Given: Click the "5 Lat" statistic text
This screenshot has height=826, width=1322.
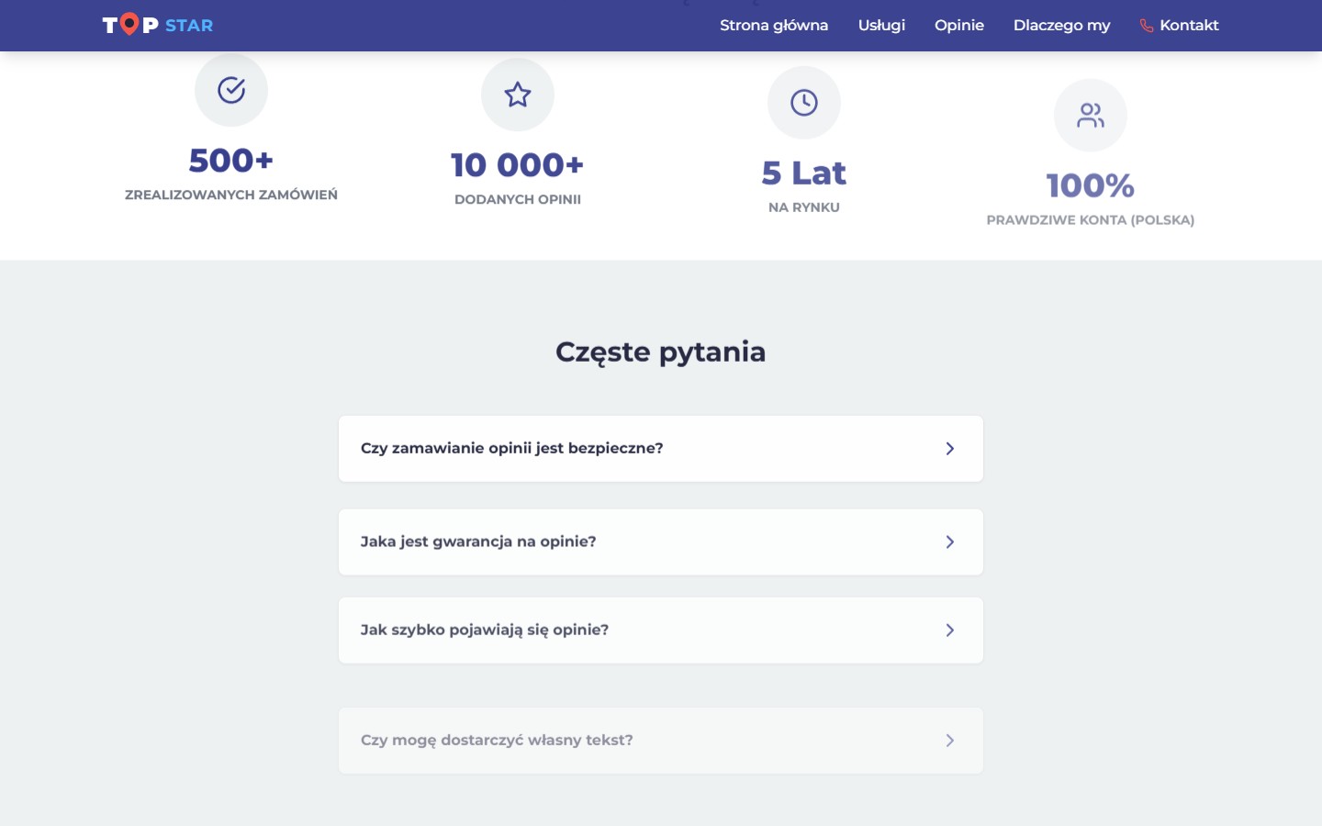Looking at the screenshot, I should coord(804,173).
